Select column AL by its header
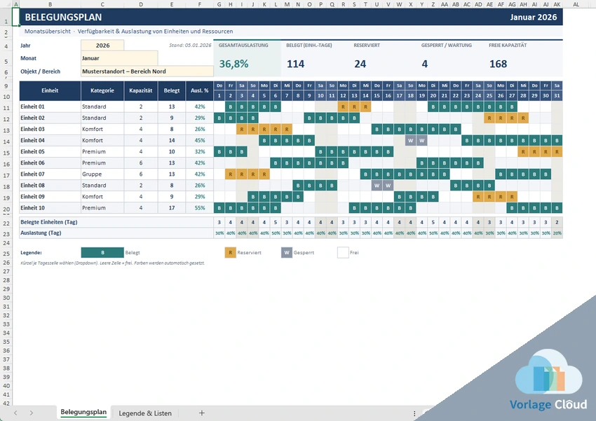 click(x=576, y=4)
